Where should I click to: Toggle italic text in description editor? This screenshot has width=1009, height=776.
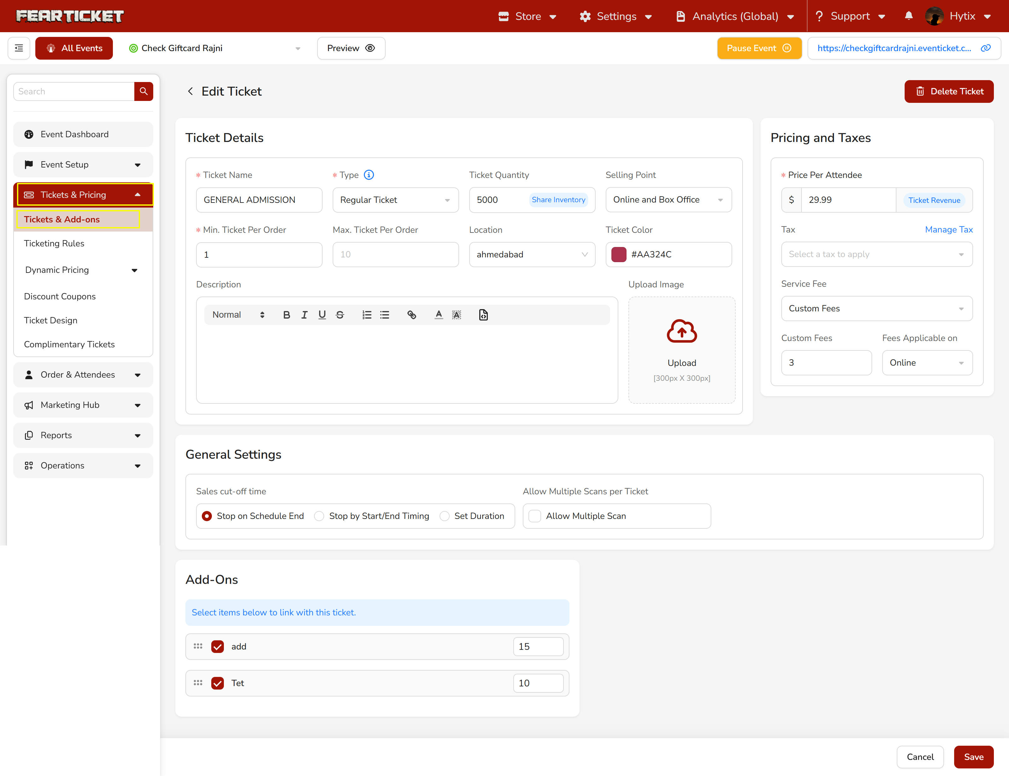304,315
